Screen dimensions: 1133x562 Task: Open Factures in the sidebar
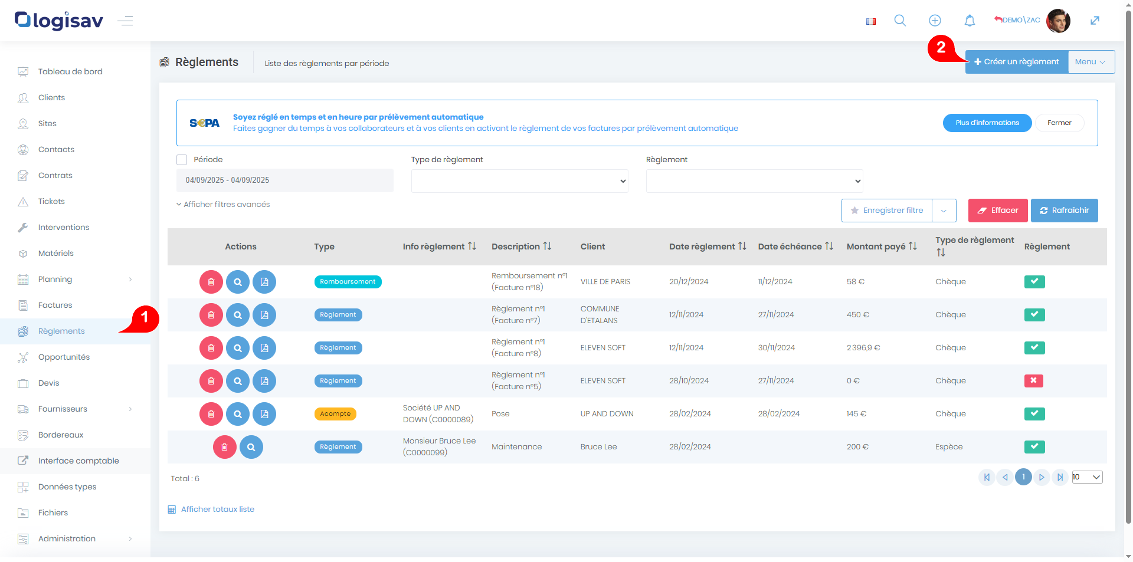tap(55, 305)
